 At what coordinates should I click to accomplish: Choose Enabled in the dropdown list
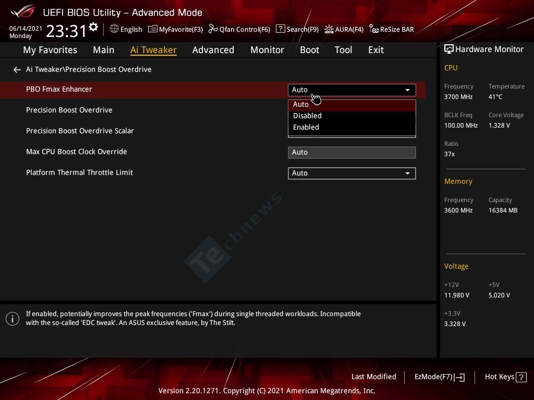(352, 127)
